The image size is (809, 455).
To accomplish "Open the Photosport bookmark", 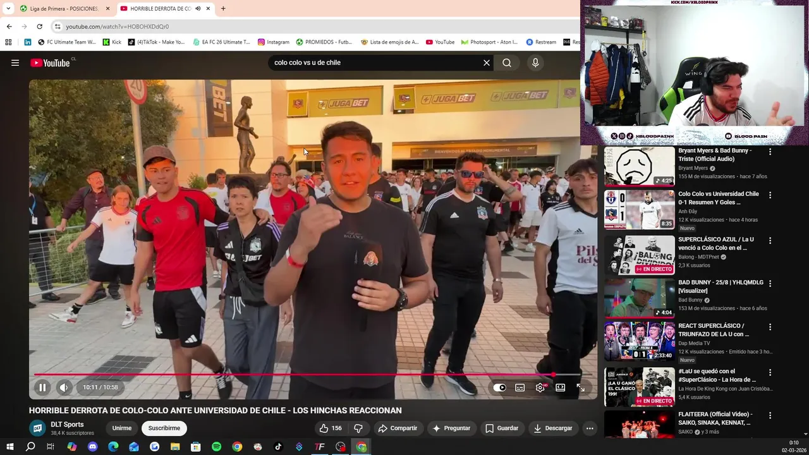I will [x=489, y=42].
